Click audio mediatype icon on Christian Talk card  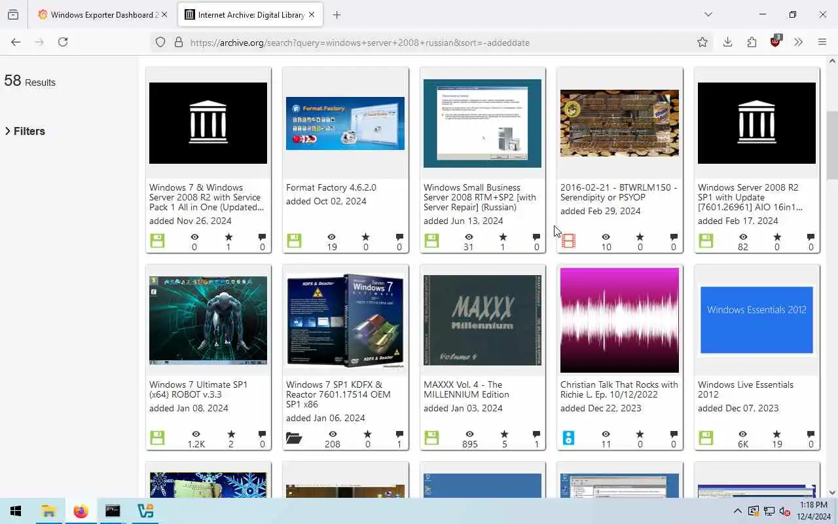(568, 438)
